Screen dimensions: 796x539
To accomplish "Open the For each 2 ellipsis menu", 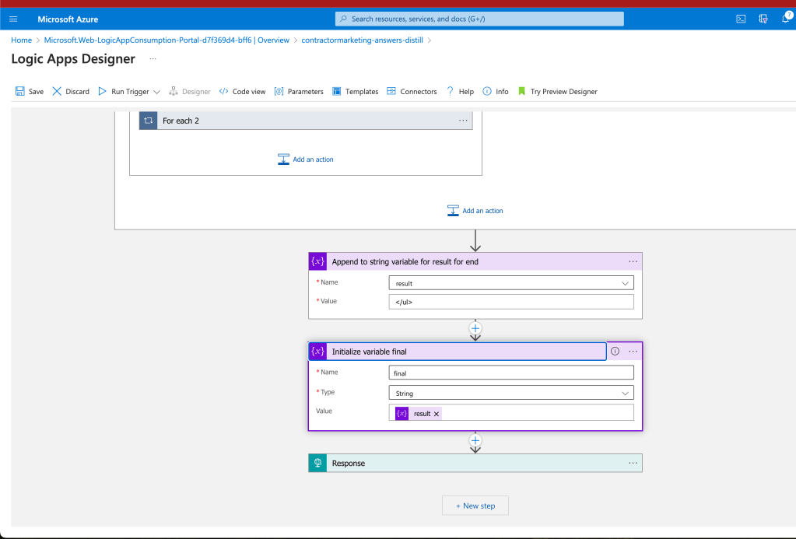I will tap(463, 121).
